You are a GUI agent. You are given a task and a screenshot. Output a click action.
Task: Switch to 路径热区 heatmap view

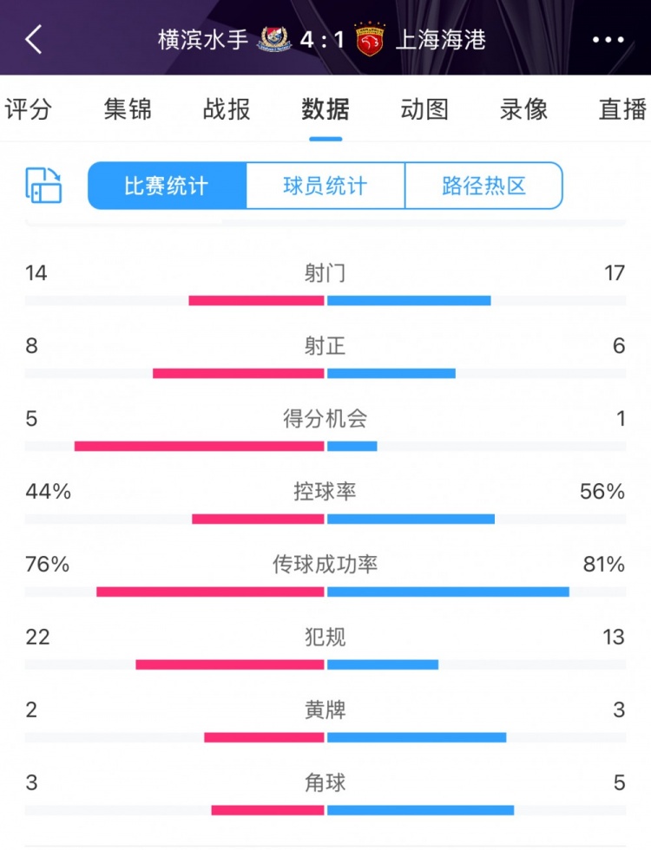click(483, 186)
